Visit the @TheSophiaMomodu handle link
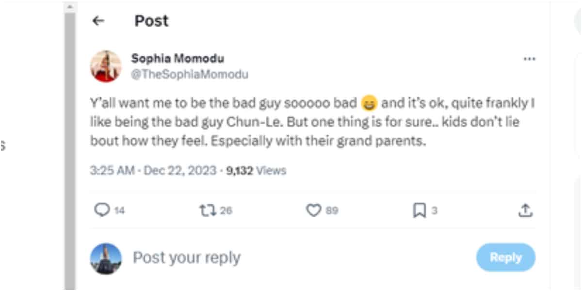 [190, 74]
